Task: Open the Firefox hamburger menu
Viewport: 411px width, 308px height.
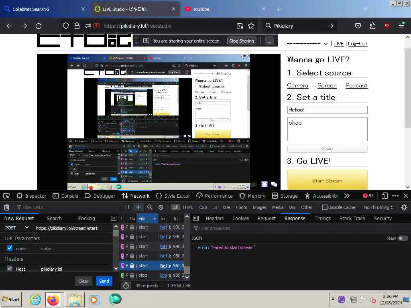Action: pos(401,26)
